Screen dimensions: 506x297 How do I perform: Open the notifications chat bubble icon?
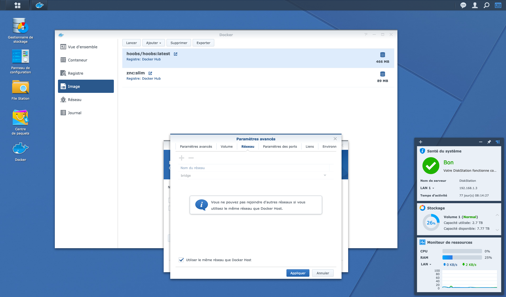coord(463,5)
